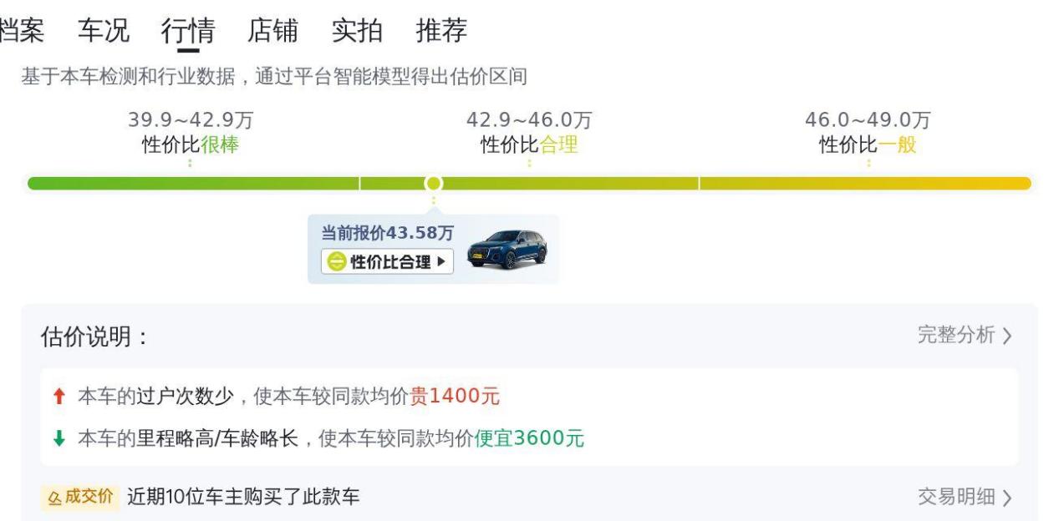Open the 档案 tab
1059x521 pixels.
click(20, 31)
